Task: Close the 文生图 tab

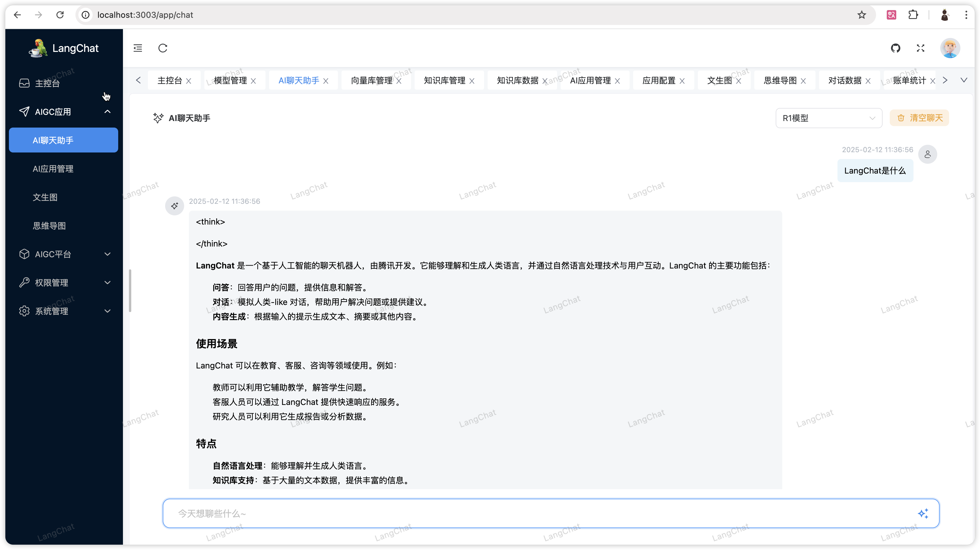Action: tap(739, 81)
